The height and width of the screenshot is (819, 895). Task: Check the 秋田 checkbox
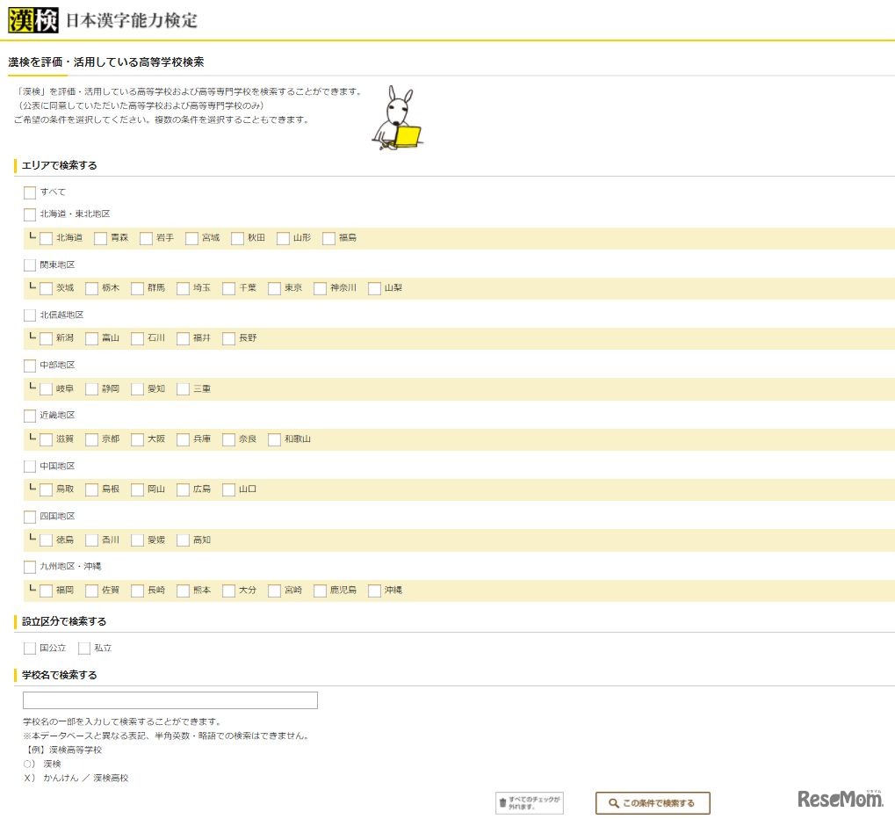click(237, 238)
